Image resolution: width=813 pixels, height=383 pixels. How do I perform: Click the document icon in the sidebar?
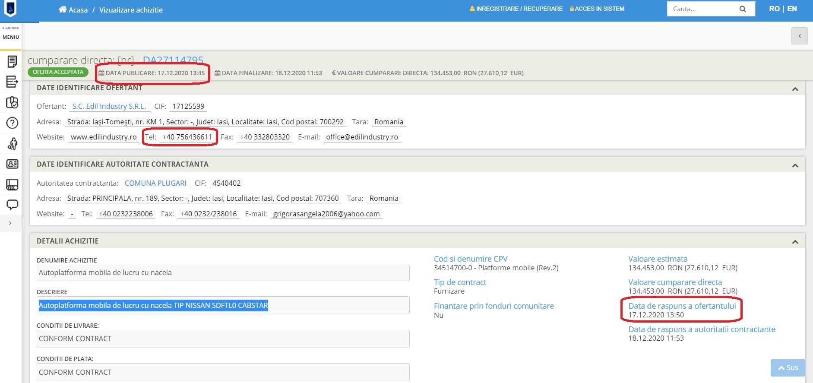[12, 62]
